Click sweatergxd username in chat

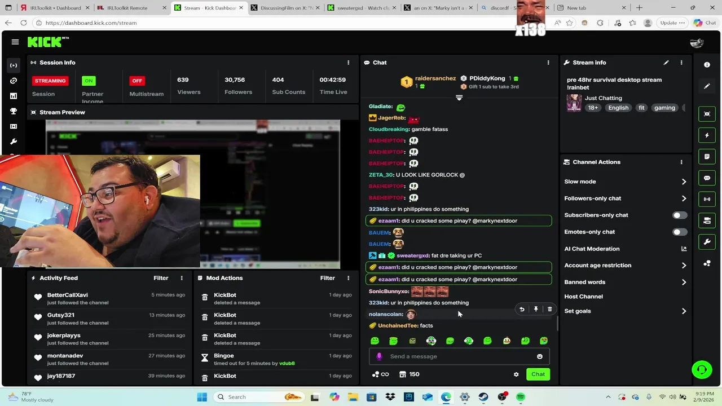413,256
